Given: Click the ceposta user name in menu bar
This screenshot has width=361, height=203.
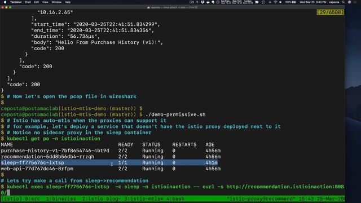Looking at the screenshot, I should (334, 2).
